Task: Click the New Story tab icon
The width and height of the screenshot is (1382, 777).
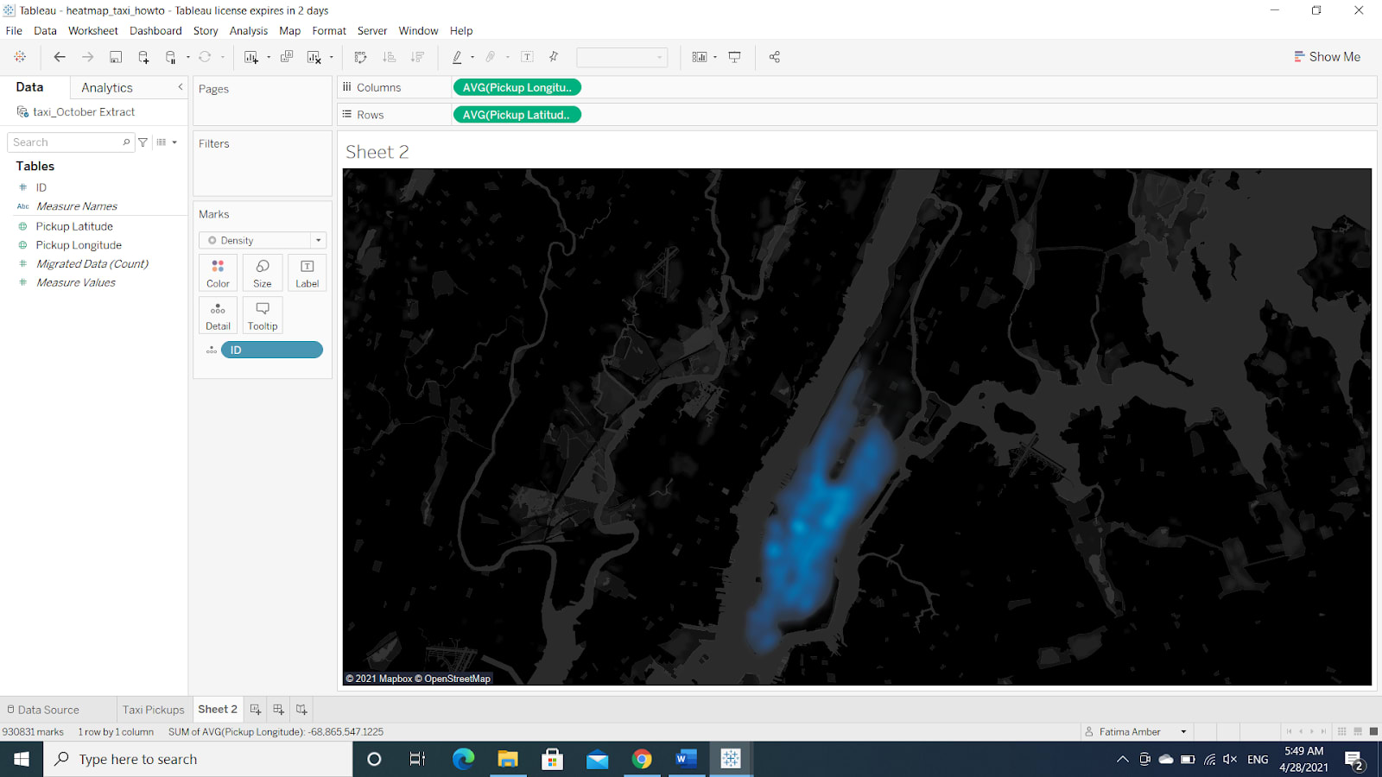Action: click(301, 710)
